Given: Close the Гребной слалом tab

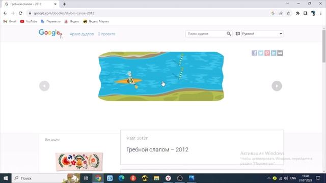Looking at the screenshot, I should (56, 4).
